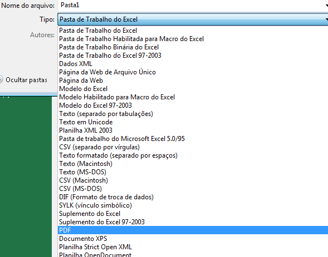The height and width of the screenshot is (257, 328).
Task: Choose Pasta de Trabalho Binária do Excel
Action: click(193, 47)
